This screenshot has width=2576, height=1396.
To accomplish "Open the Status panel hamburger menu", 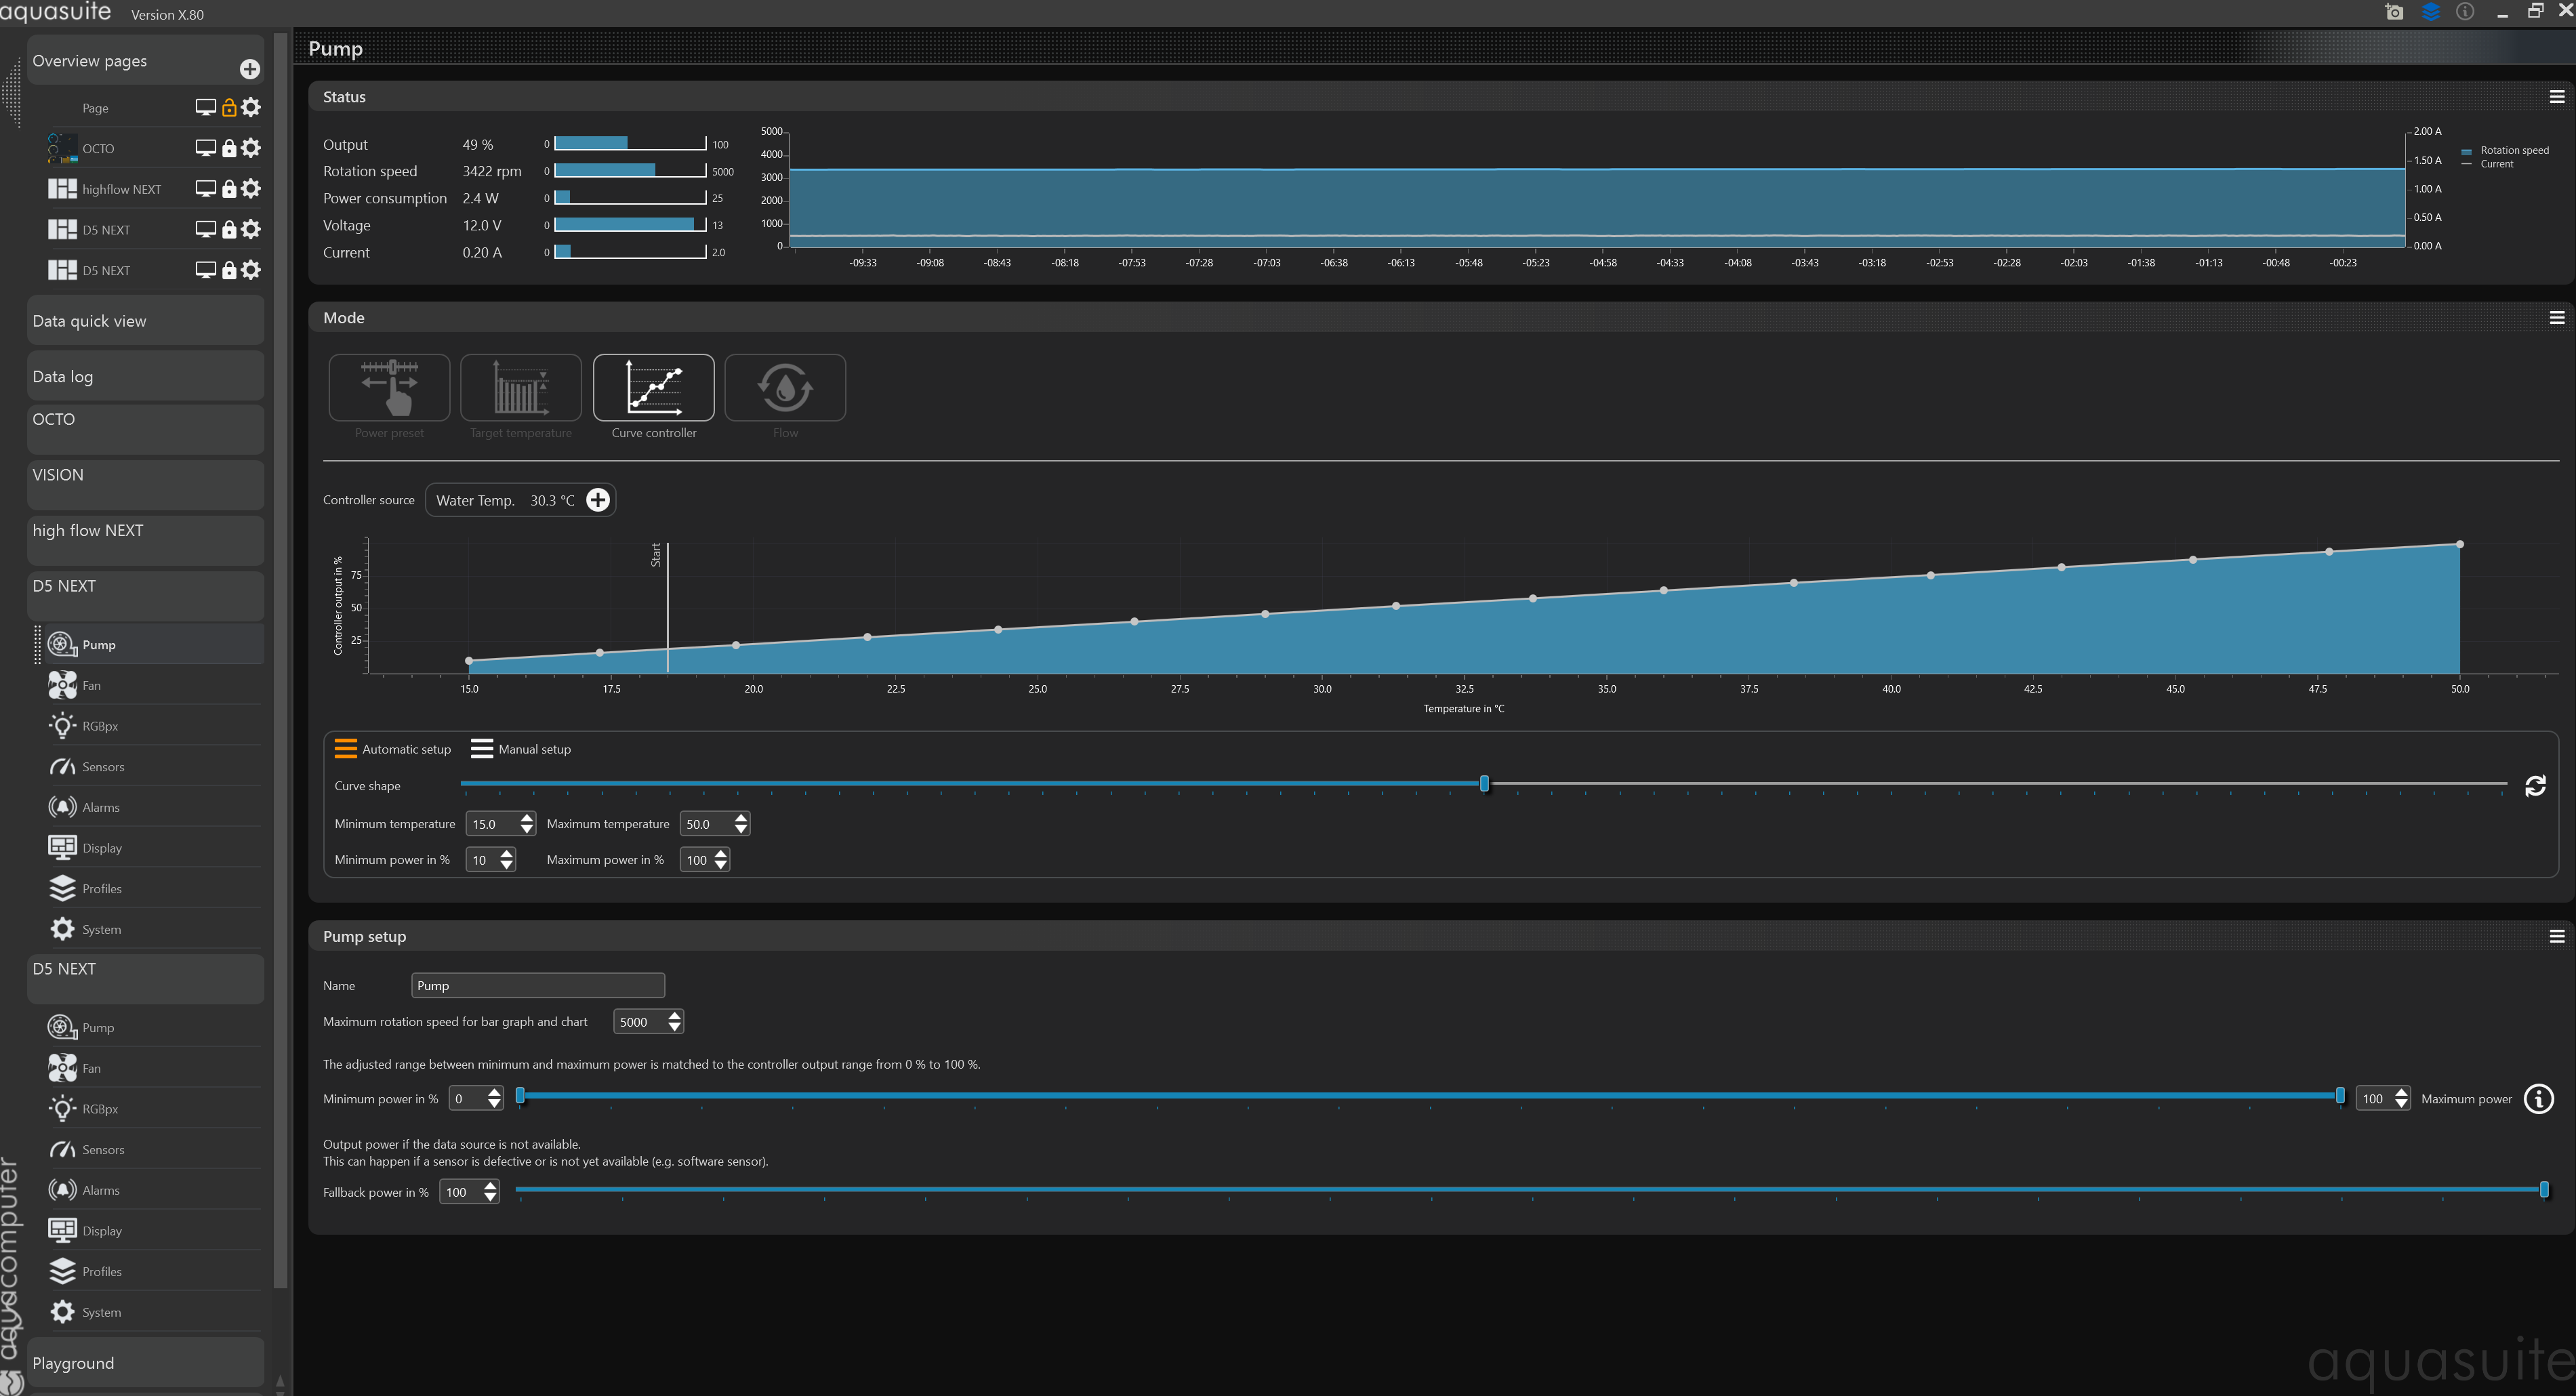I will tap(2556, 97).
